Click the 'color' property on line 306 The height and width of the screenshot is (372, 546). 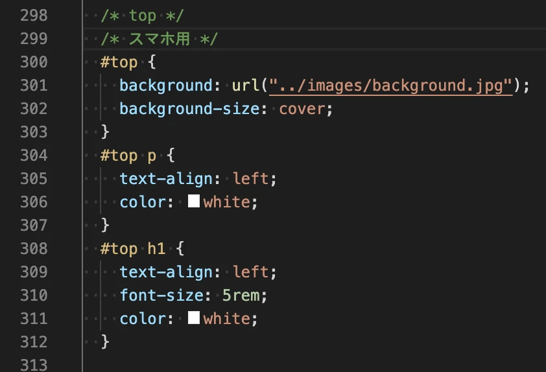tap(143, 202)
